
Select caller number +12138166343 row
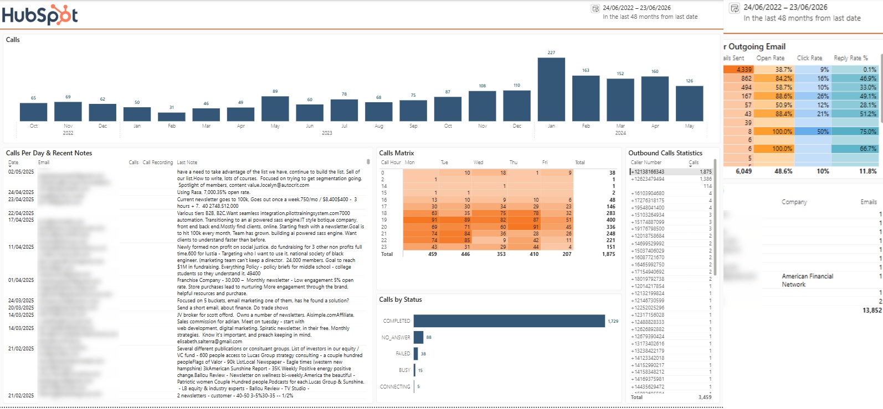(671, 172)
